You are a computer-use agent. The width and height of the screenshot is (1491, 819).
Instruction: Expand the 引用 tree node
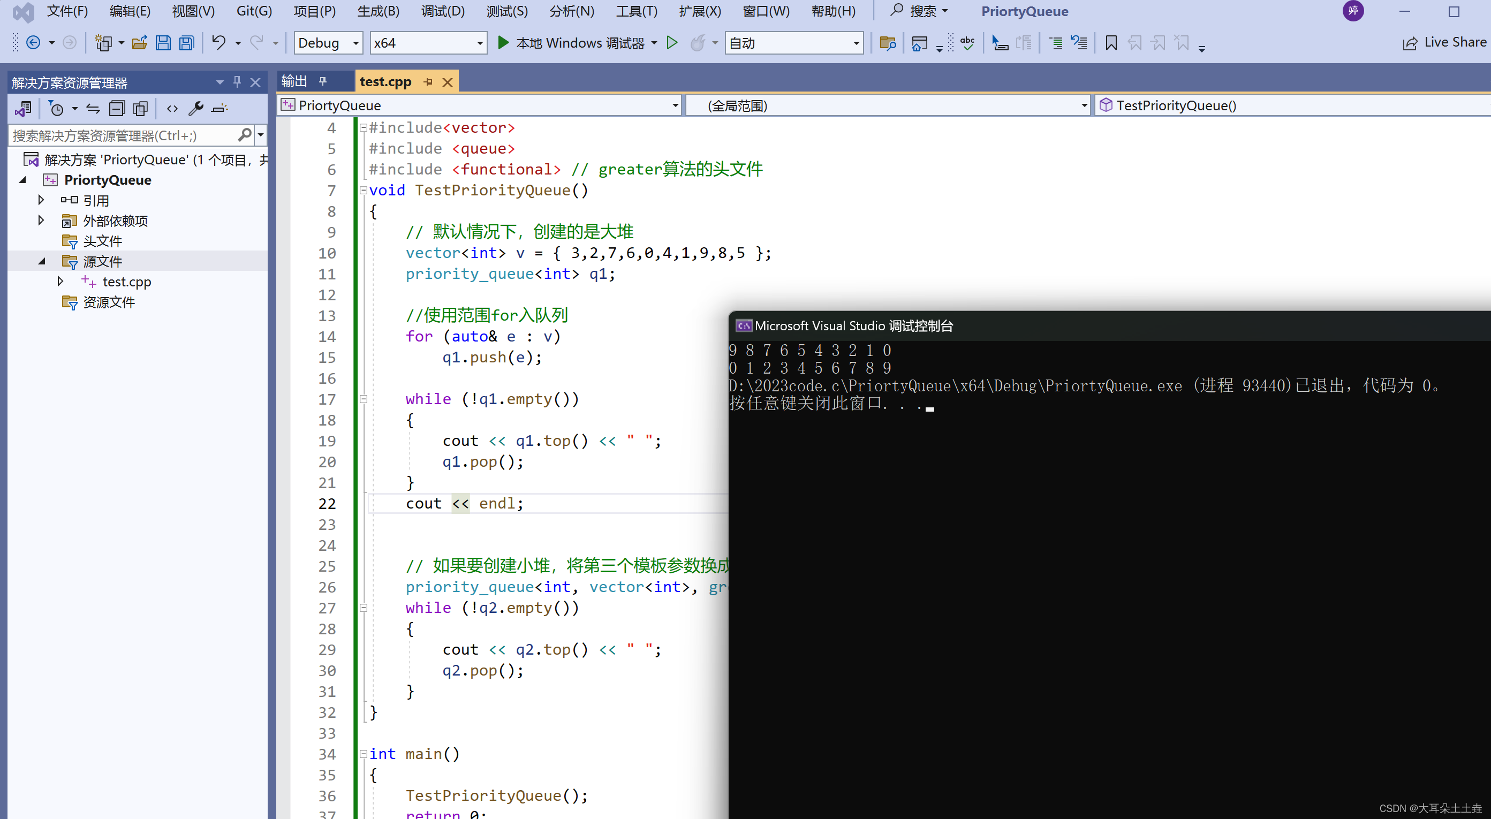[41, 200]
